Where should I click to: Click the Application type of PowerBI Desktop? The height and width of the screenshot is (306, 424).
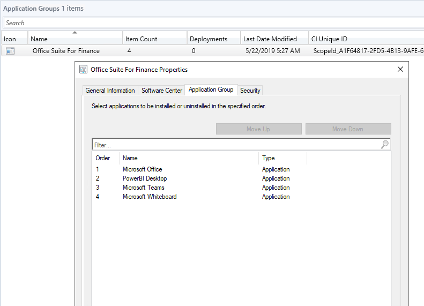point(276,178)
